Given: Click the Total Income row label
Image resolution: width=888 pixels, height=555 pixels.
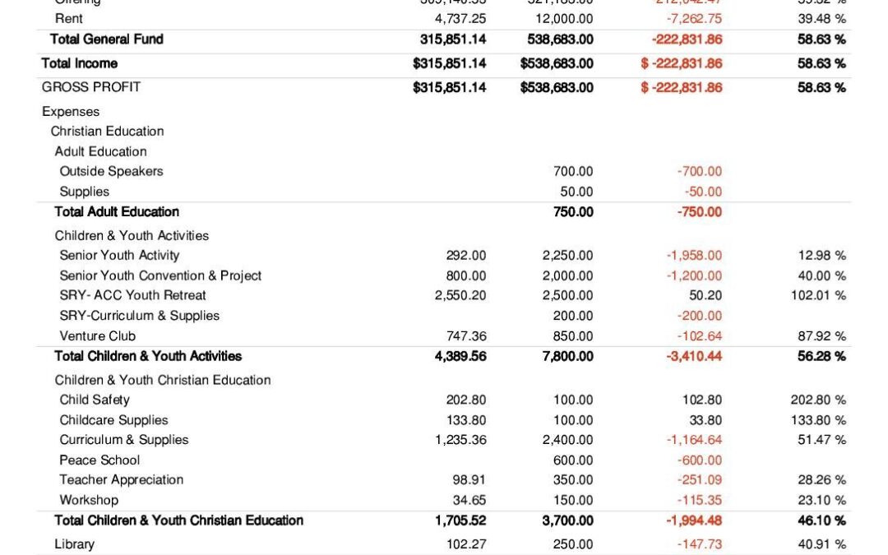Looking at the screenshot, I should (80, 63).
